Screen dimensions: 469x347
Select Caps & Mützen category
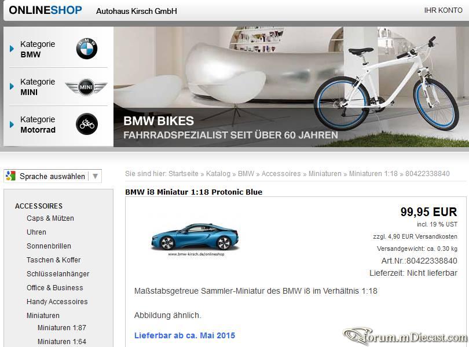pyautogui.click(x=50, y=218)
